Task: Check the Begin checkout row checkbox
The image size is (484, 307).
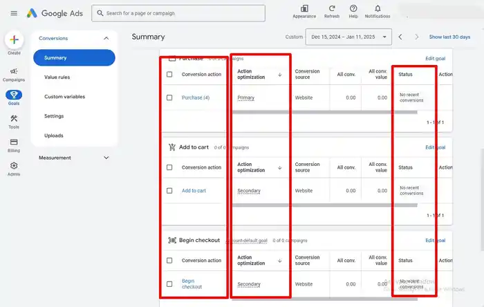Action: point(169,284)
